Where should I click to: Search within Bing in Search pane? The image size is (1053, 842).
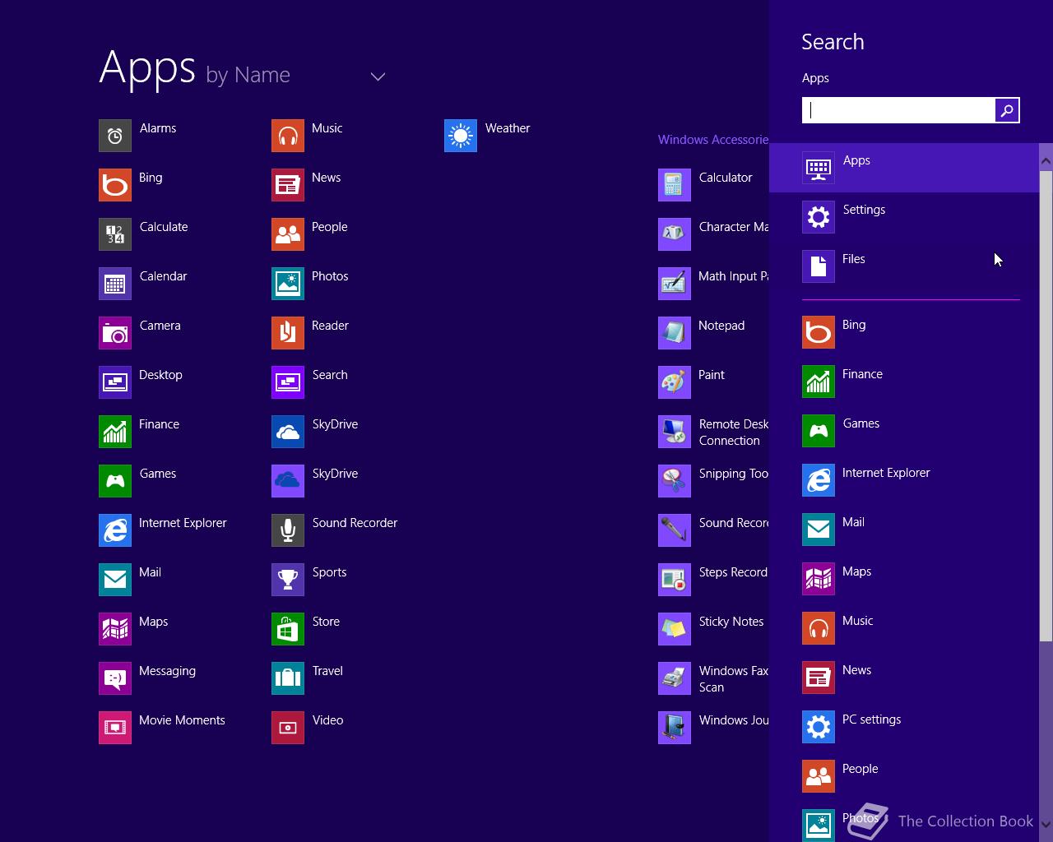tap(904, 332)
